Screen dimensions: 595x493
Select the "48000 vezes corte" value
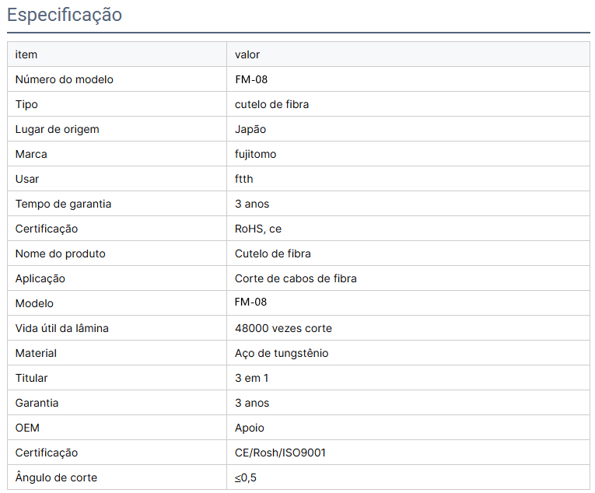(283, 328)
